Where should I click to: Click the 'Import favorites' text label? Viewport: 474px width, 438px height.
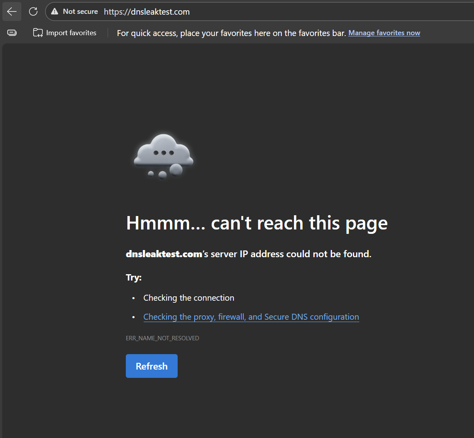click(x=71, y=33)
